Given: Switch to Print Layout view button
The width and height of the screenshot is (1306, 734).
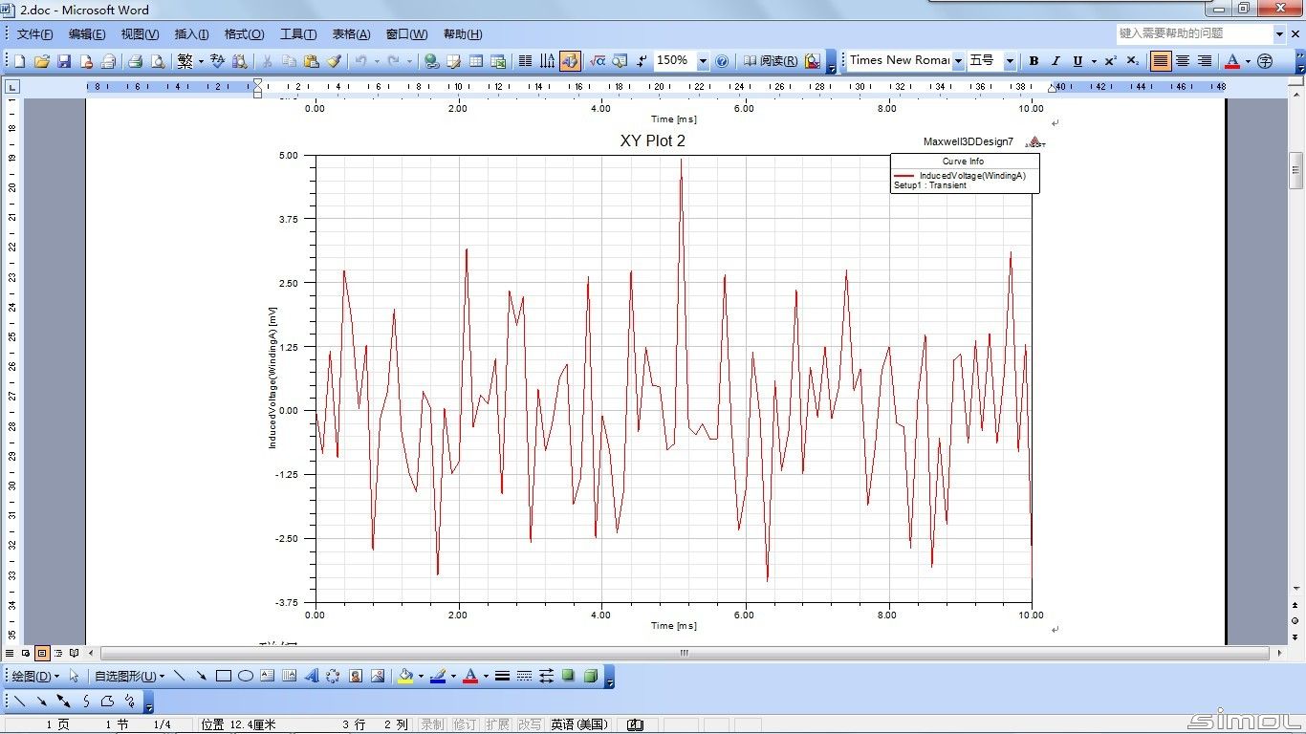Looking at the screenshot, I should (42, 654).
